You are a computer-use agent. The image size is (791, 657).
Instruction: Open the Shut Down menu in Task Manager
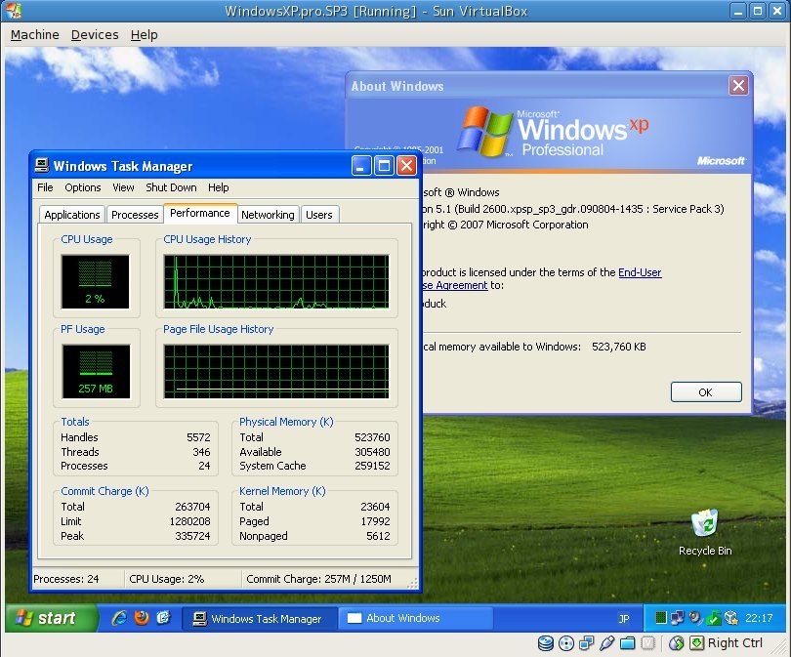[171, 187]
